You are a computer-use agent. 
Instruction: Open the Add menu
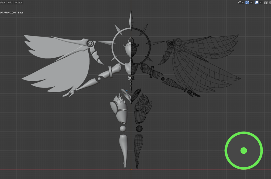[10, 2]
